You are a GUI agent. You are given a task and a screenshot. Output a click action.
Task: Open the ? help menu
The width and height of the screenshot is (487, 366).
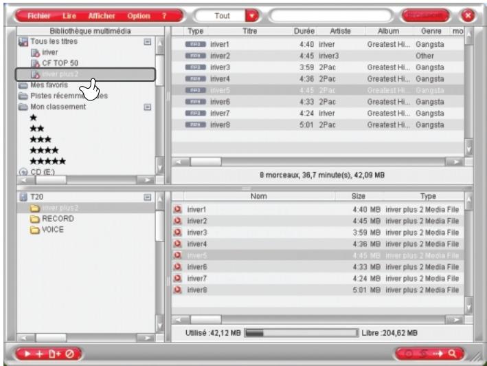(164, 16)
